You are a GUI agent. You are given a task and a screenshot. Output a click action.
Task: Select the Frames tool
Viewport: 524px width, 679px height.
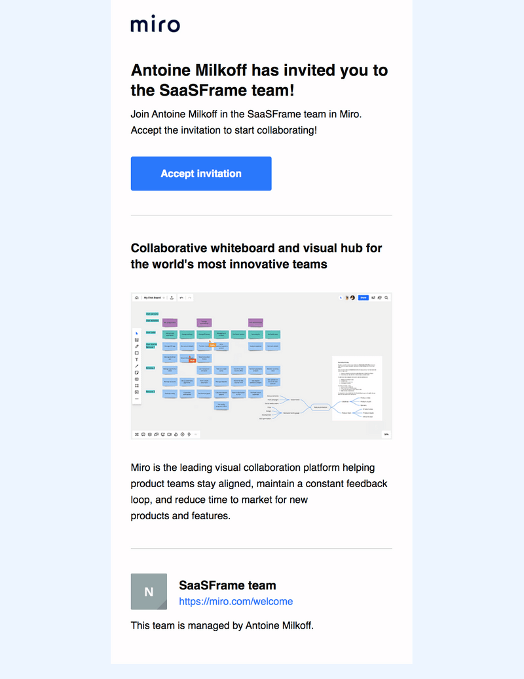click(x=137, y=386)
